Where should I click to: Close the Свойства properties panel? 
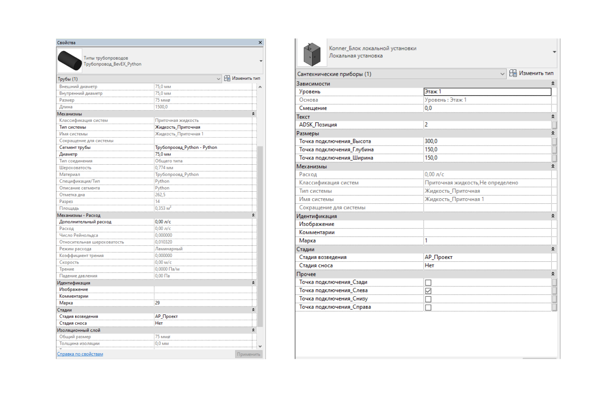tap(260, 42)
